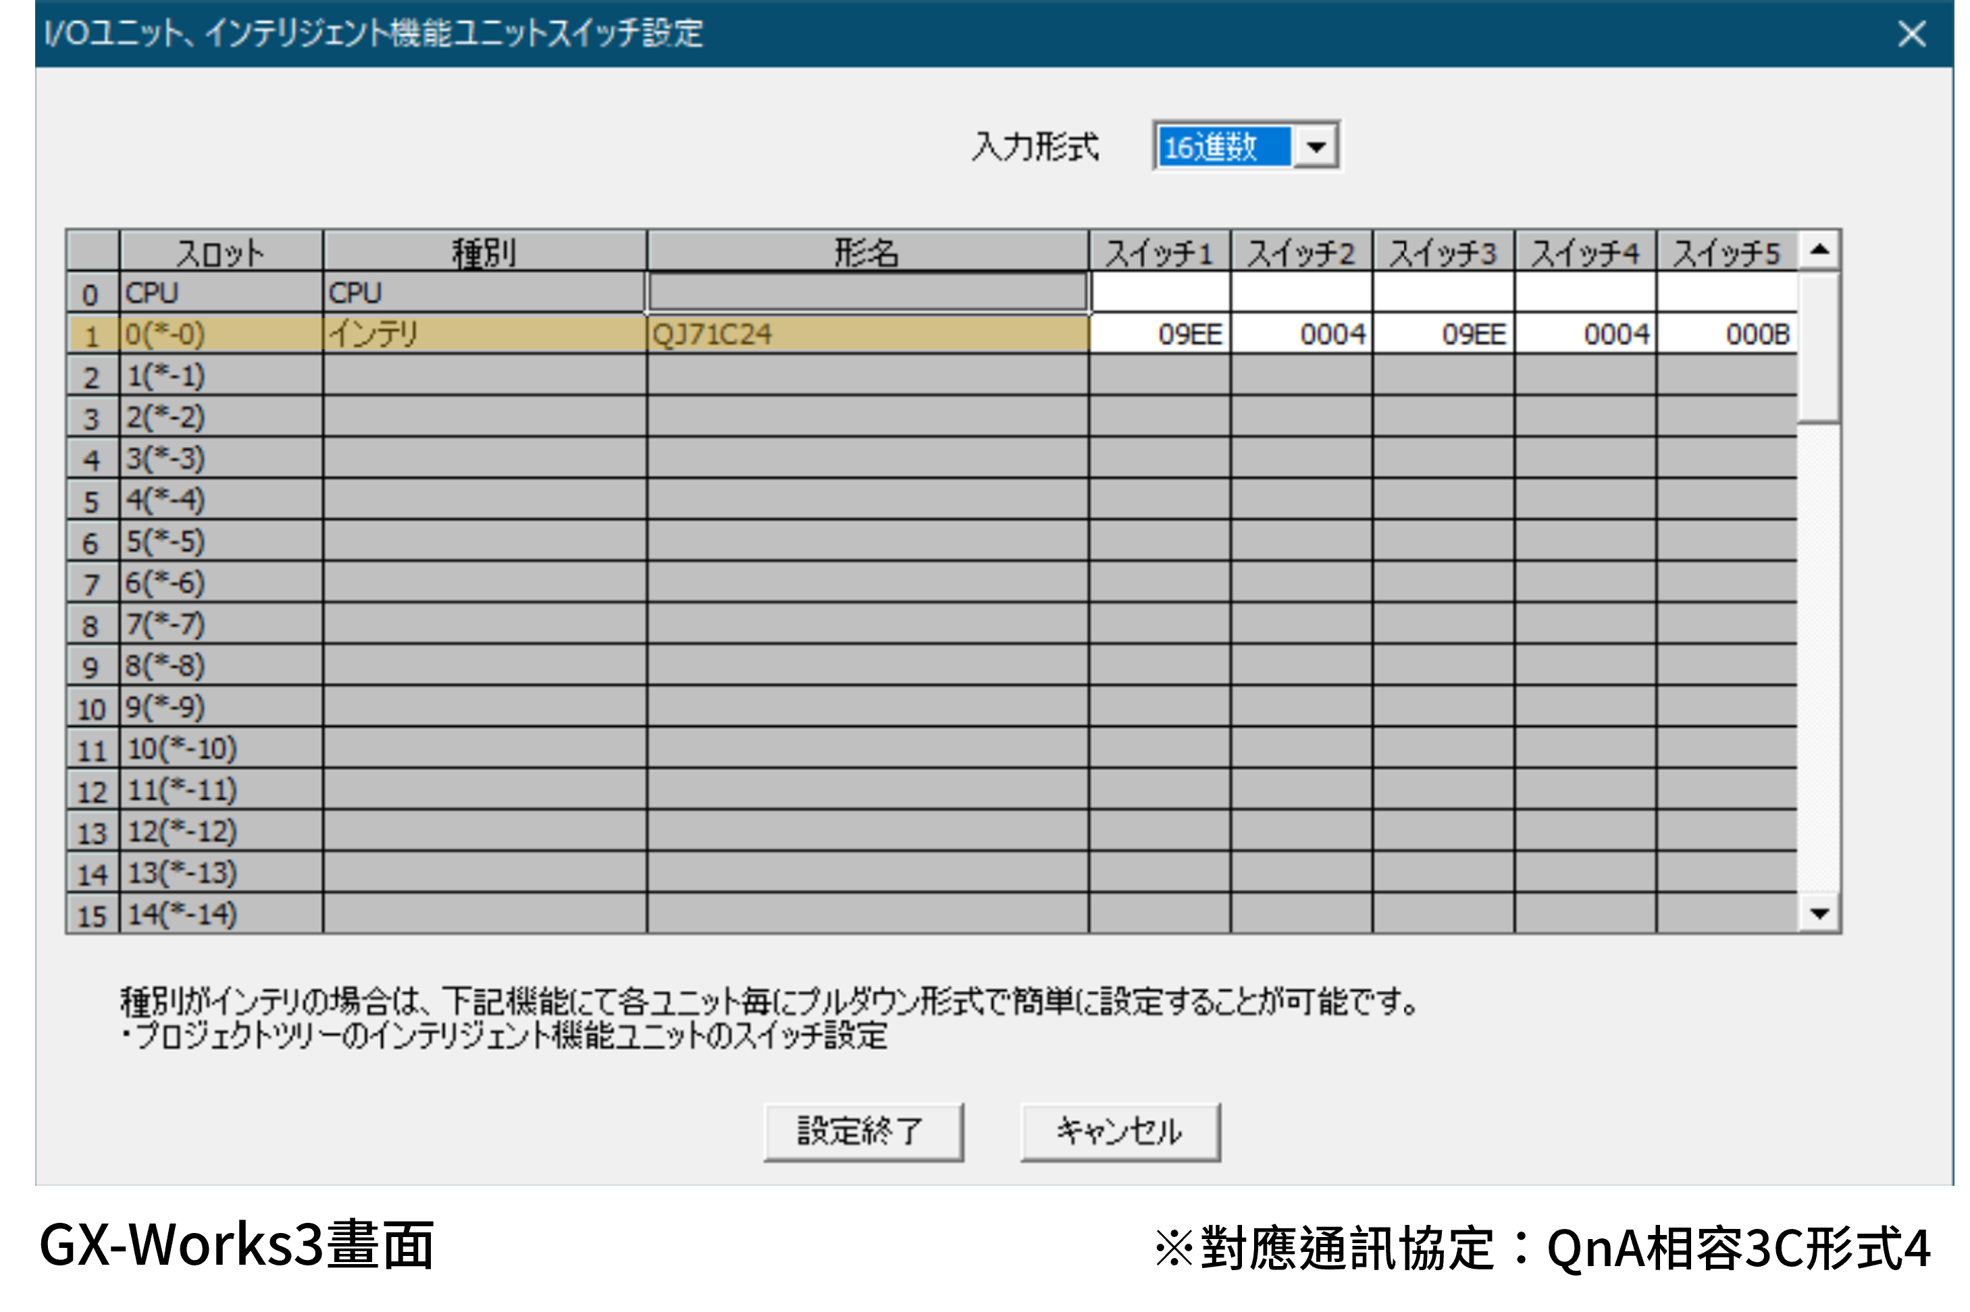This screenshot has height=1312, width=1970.
Task: Close the switch setting dialog
Action: pos(1911,34)
